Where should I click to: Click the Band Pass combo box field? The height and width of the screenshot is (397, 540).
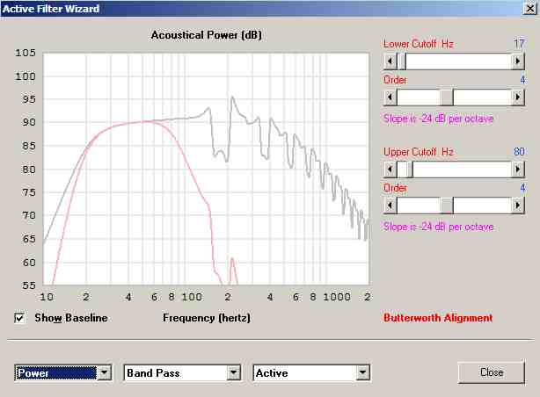point(182,372)
